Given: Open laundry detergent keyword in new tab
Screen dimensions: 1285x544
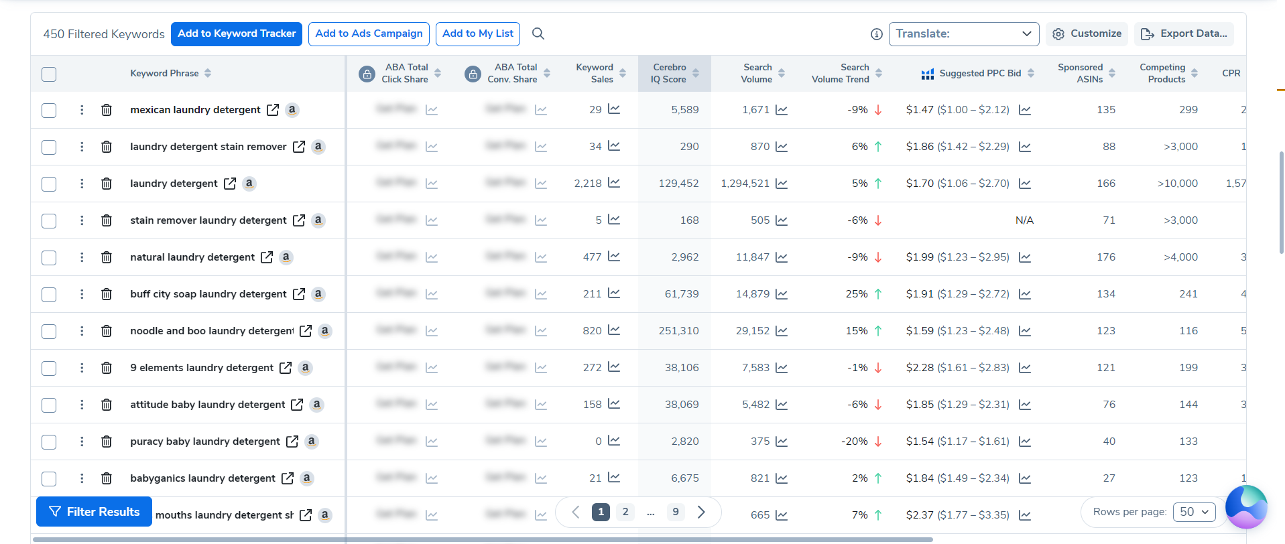Looking at the screenshot, I should pyautogui.click(x=230, y=184).
